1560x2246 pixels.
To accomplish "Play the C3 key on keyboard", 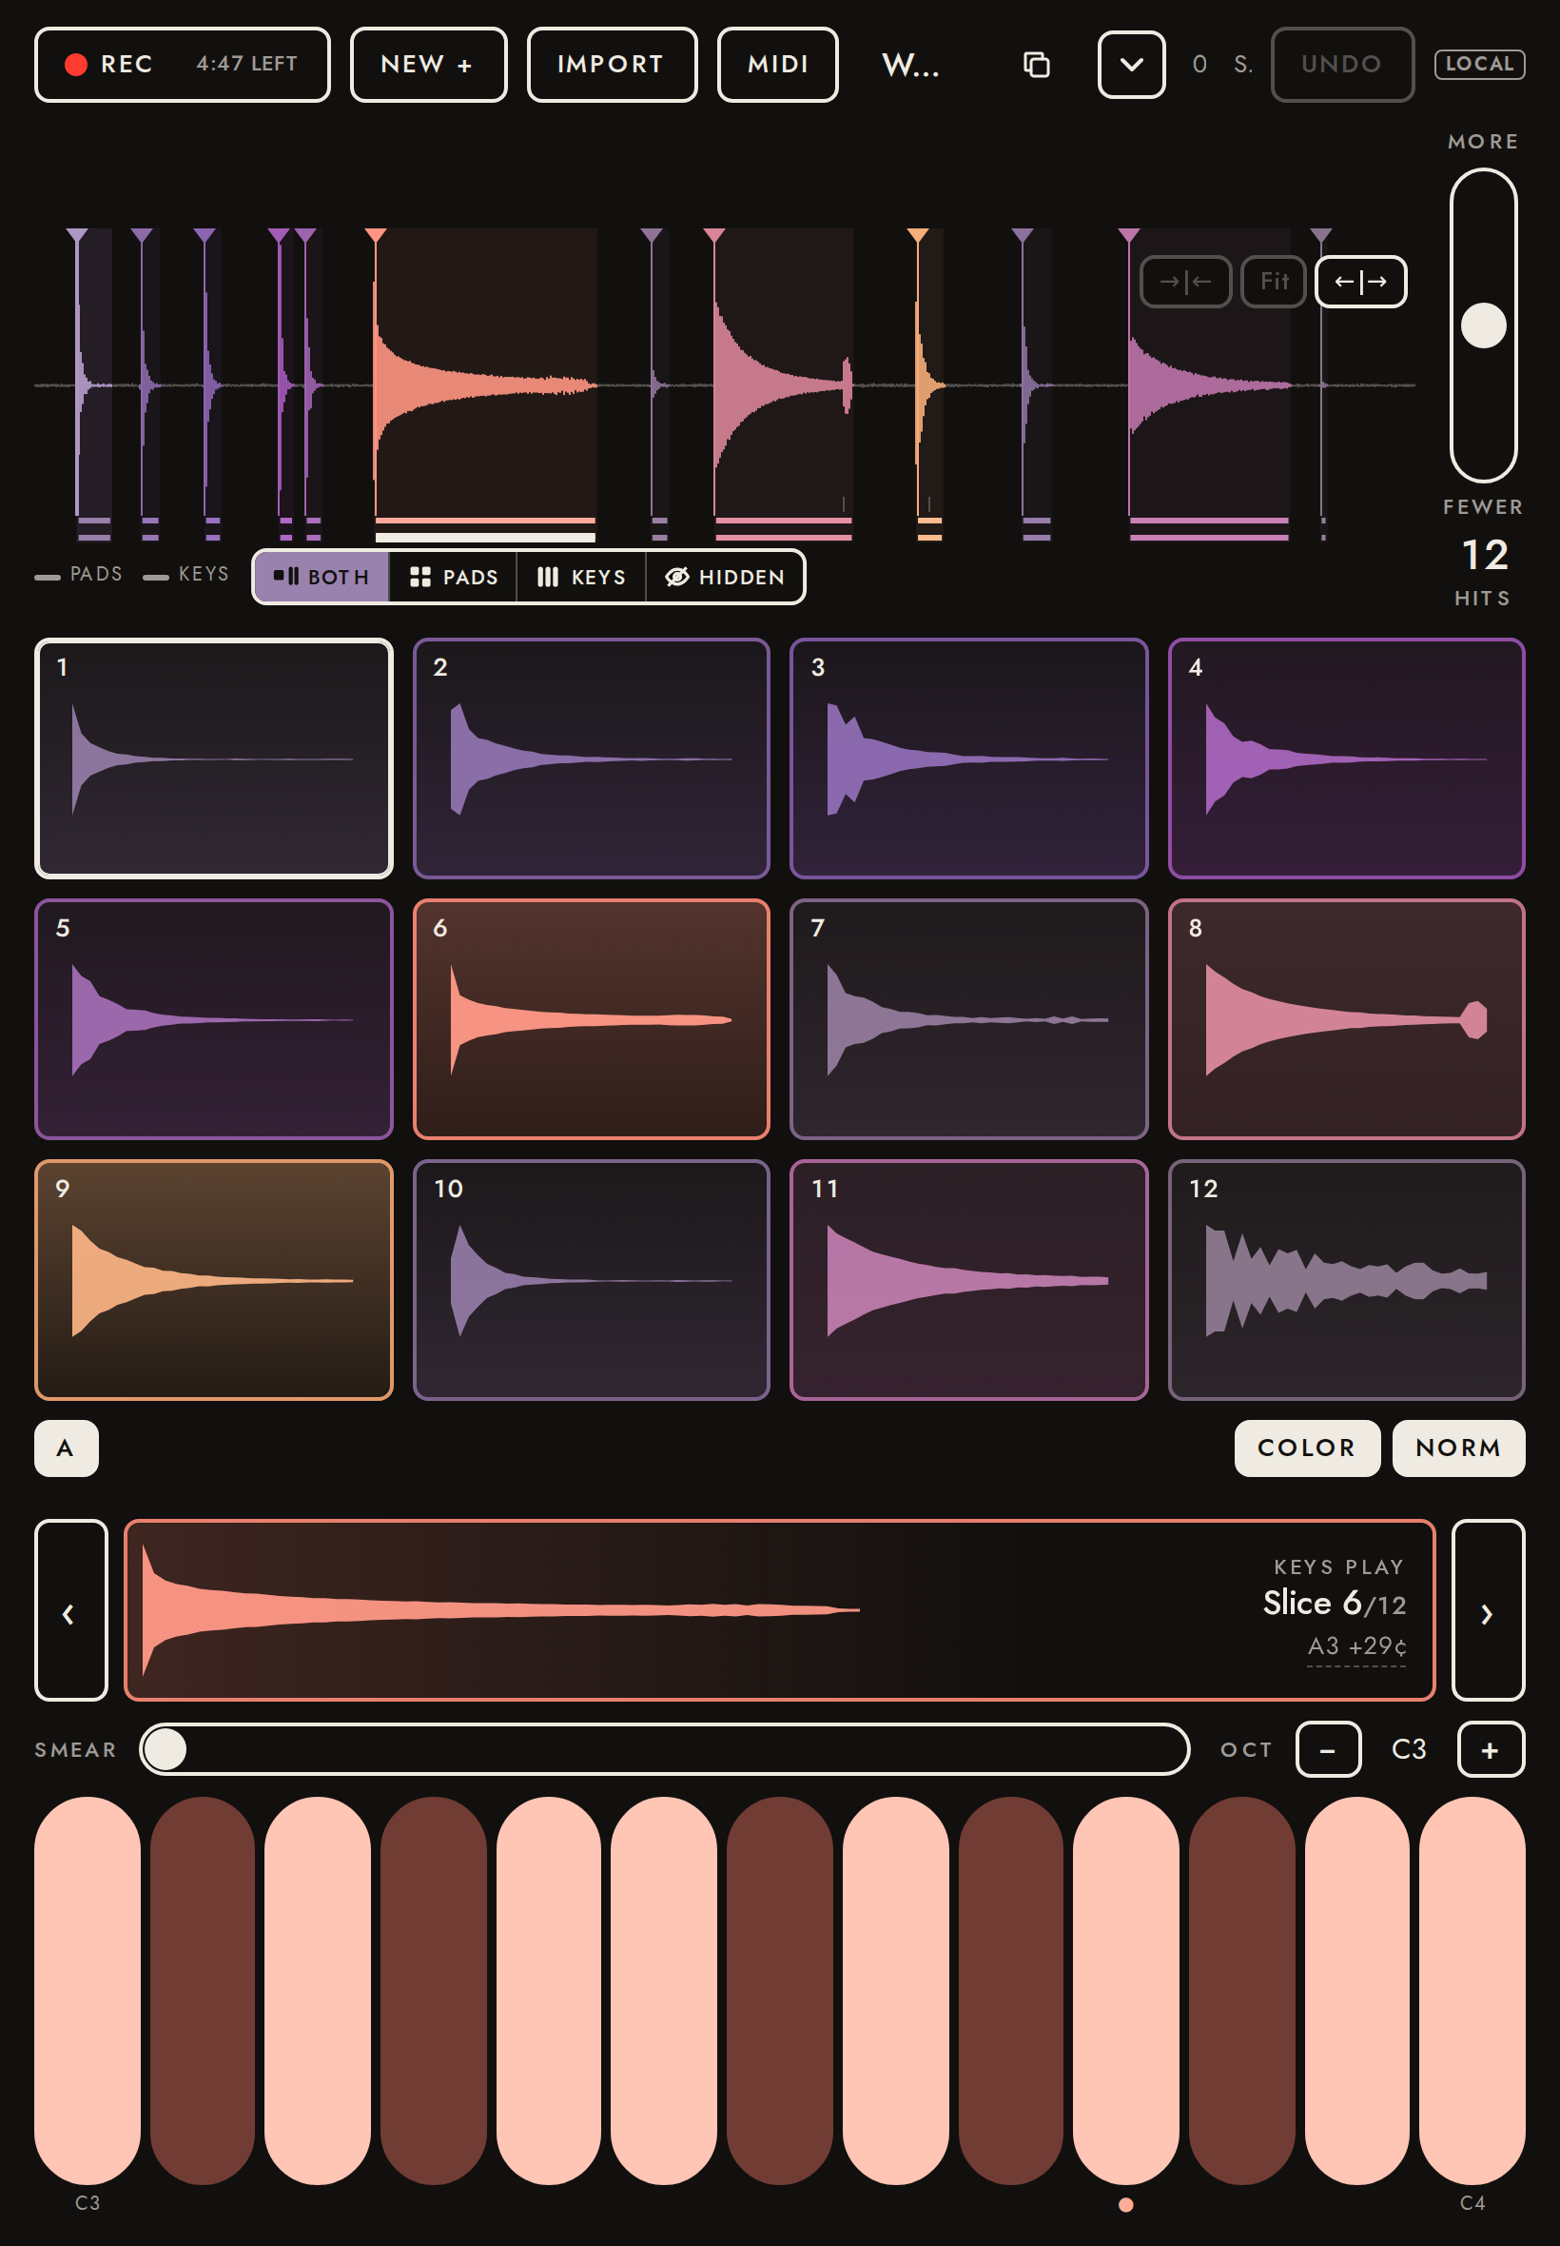I will click(87, 1990).
